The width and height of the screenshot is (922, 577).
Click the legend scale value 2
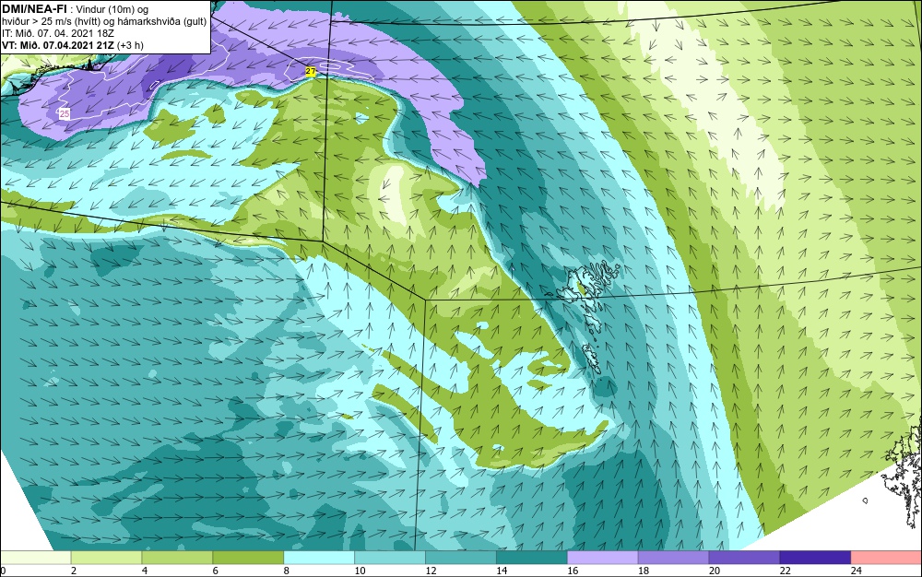[74, 571]
